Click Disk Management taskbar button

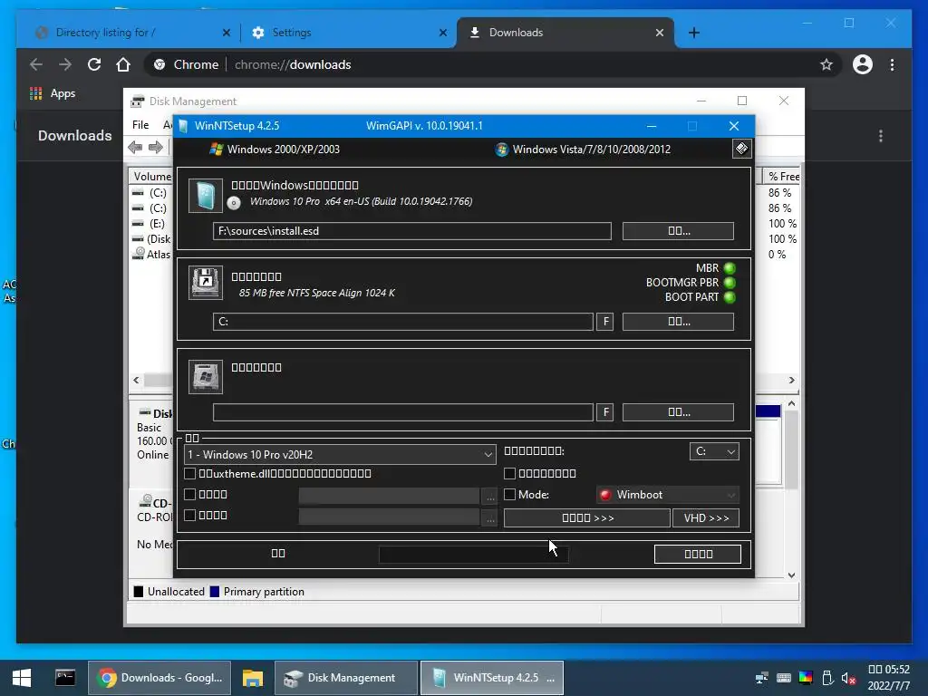pyautogui.click(x=346, y=678)
